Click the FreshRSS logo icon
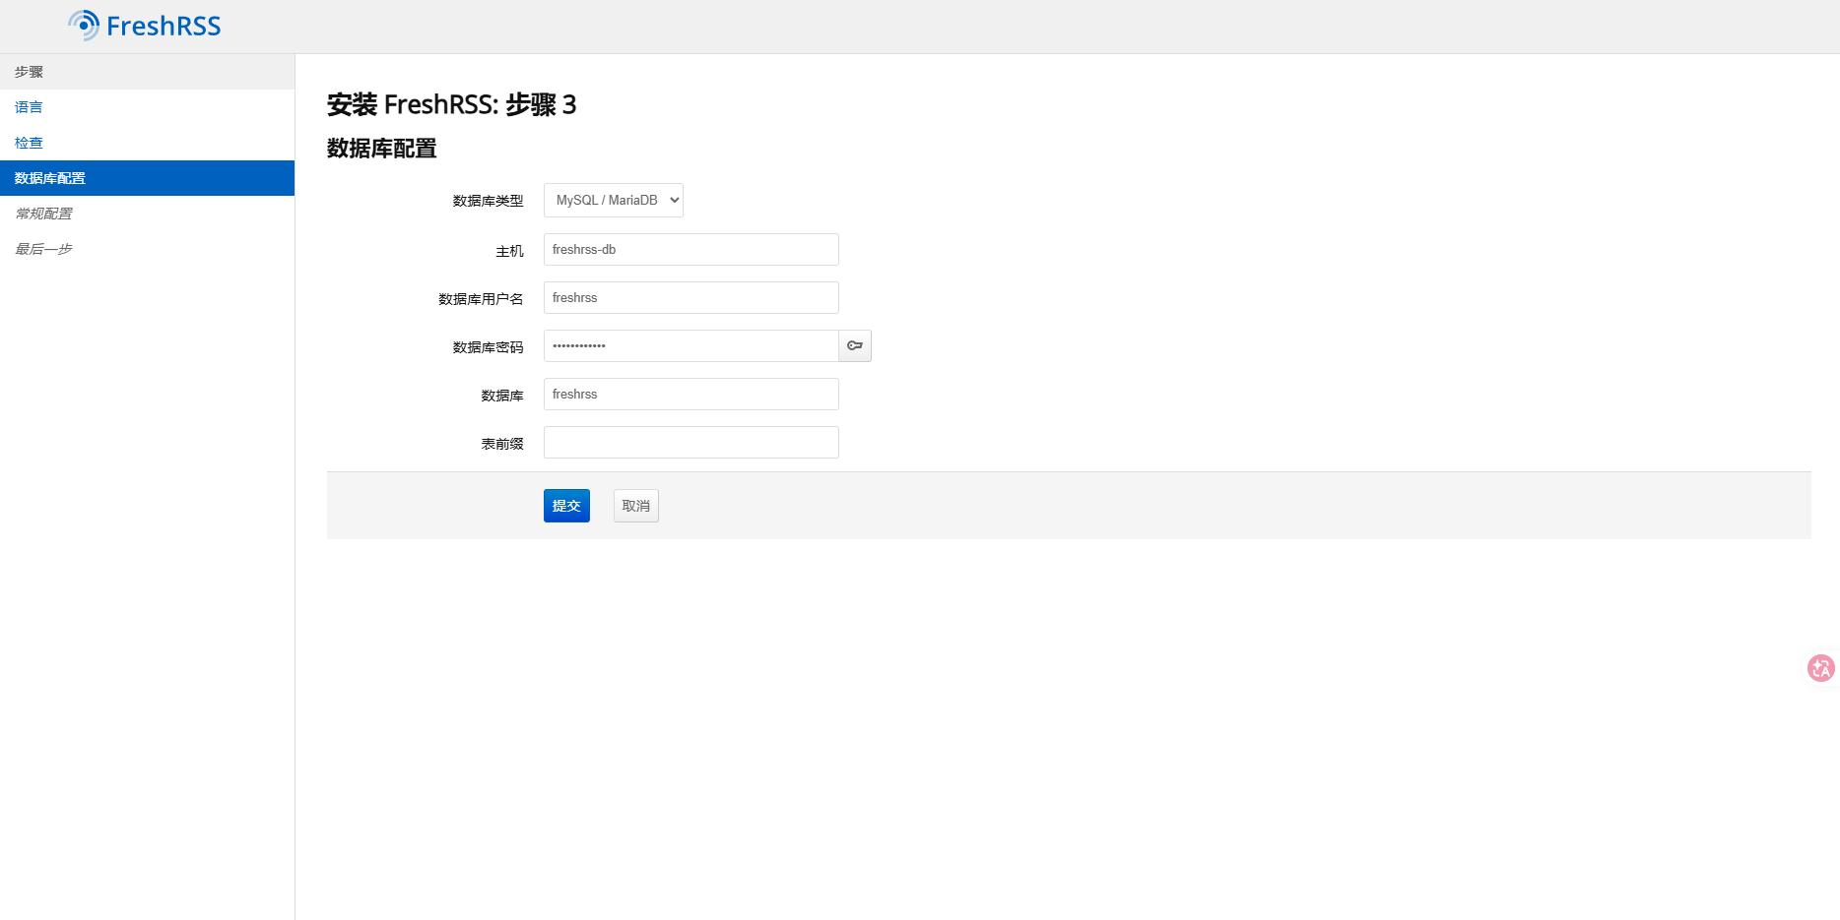The width and height of the screenshot is (1840, 920). tap(84, 26)
